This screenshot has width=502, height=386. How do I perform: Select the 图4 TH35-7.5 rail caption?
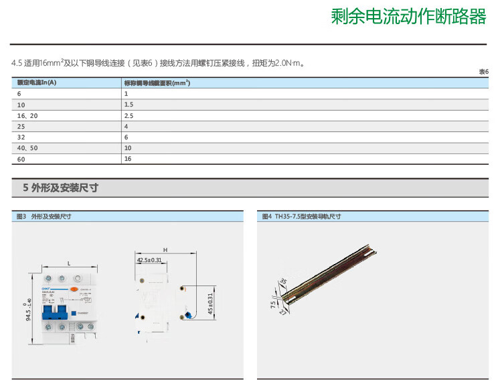(301, 216)
